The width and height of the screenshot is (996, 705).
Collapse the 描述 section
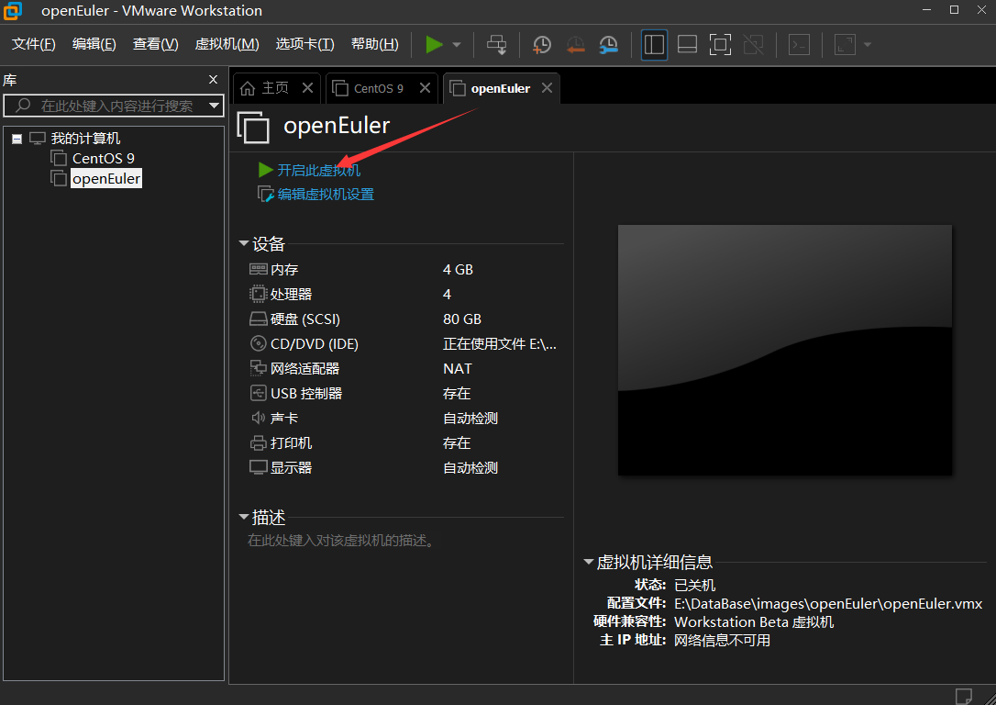tap(243, 517)
